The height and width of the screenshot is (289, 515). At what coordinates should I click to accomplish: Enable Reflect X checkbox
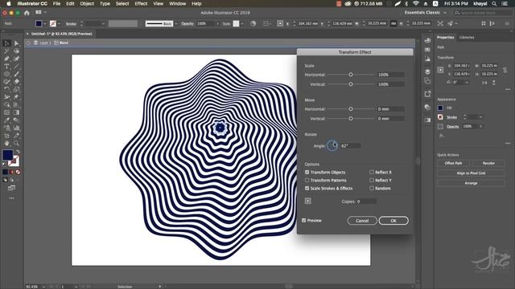pos(372,172)
